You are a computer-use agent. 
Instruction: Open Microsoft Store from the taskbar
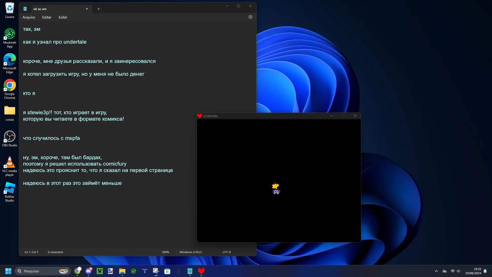[x=167, y=271]
